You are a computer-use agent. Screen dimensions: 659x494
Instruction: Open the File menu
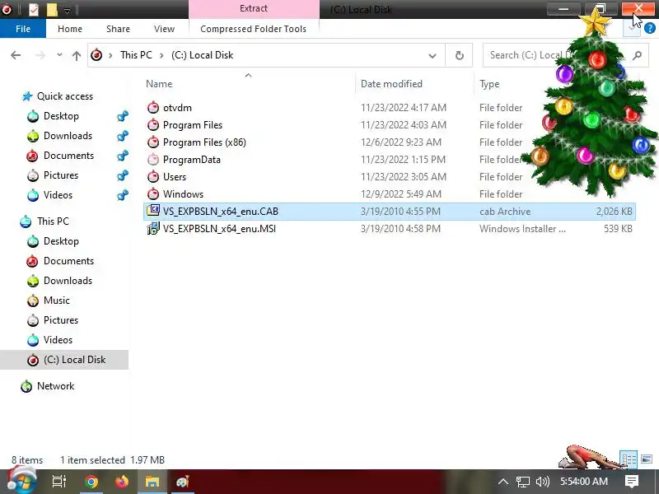coord(23,29)
